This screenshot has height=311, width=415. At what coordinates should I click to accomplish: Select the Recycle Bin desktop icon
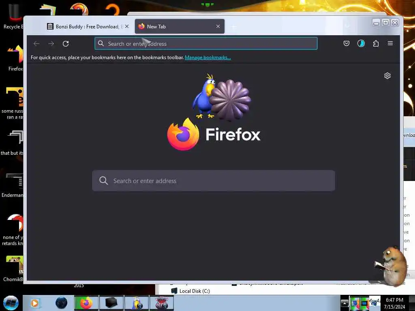13,16
